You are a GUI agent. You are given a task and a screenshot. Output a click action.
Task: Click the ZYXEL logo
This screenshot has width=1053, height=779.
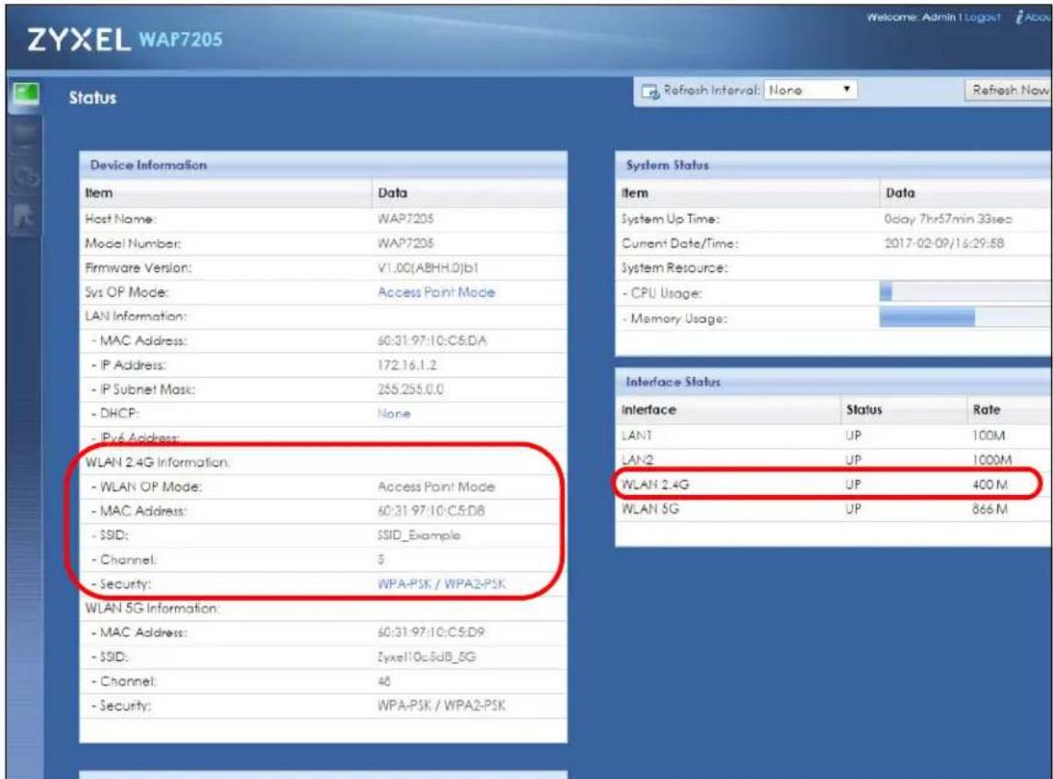point(78,40)
